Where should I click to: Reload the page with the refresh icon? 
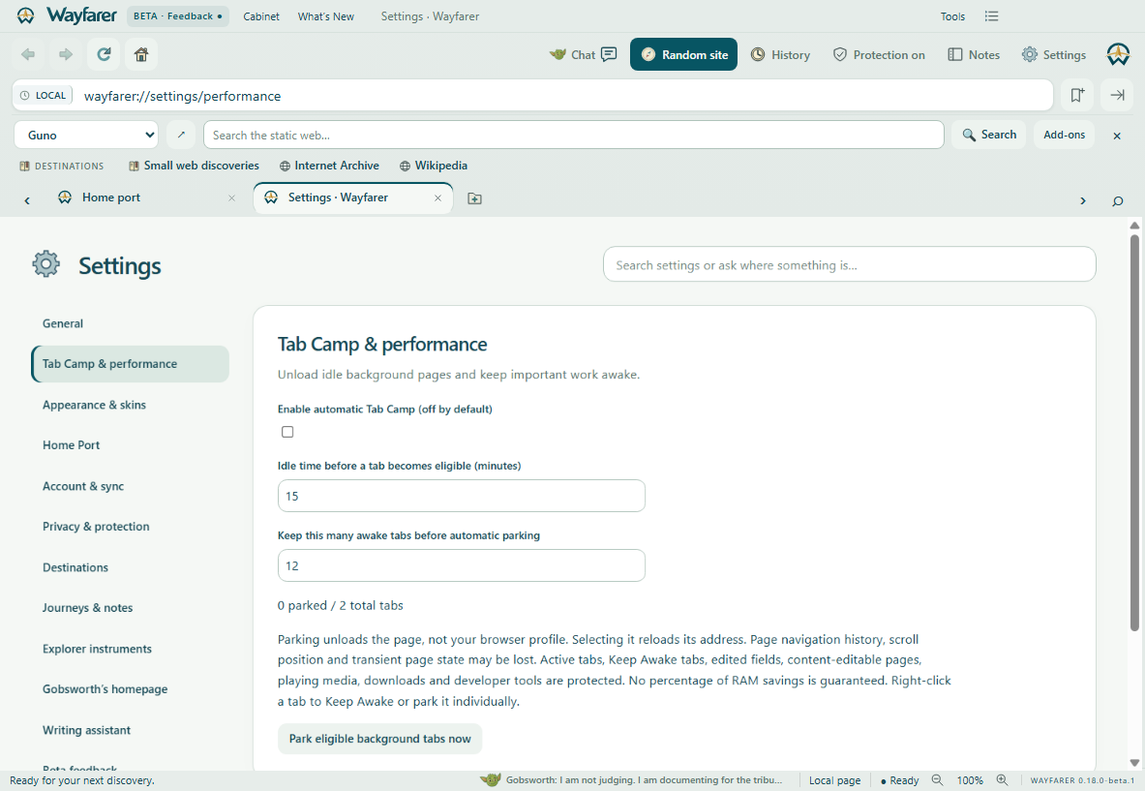(x=104, y=54)
